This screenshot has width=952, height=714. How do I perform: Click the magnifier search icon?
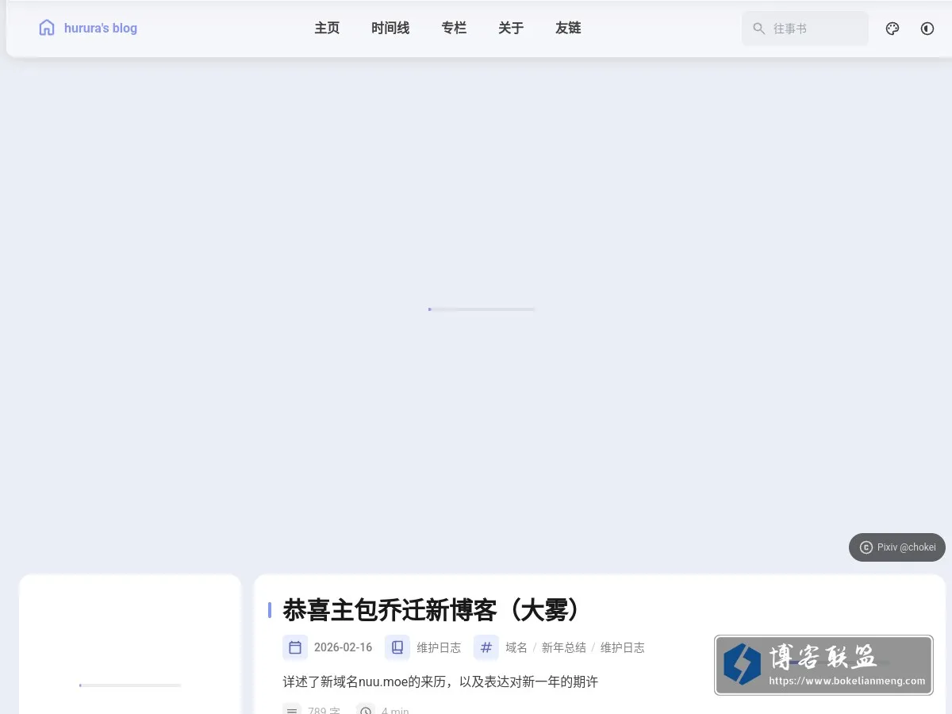[x=759, y=29]
